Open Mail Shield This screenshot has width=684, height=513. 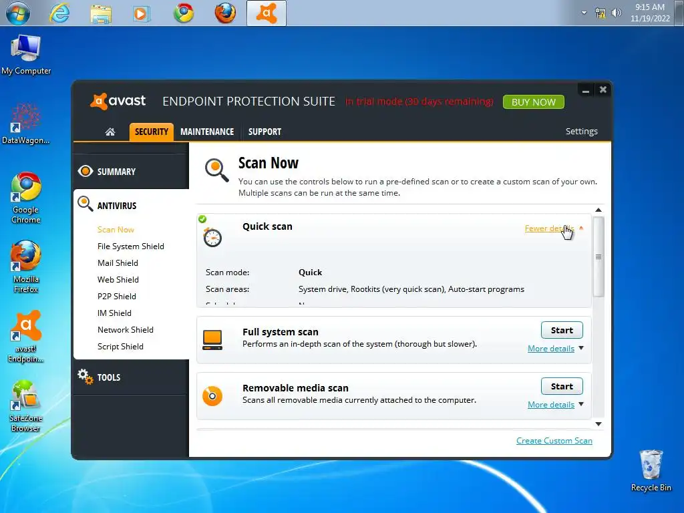pyautogui.click(x=118, y=263)
